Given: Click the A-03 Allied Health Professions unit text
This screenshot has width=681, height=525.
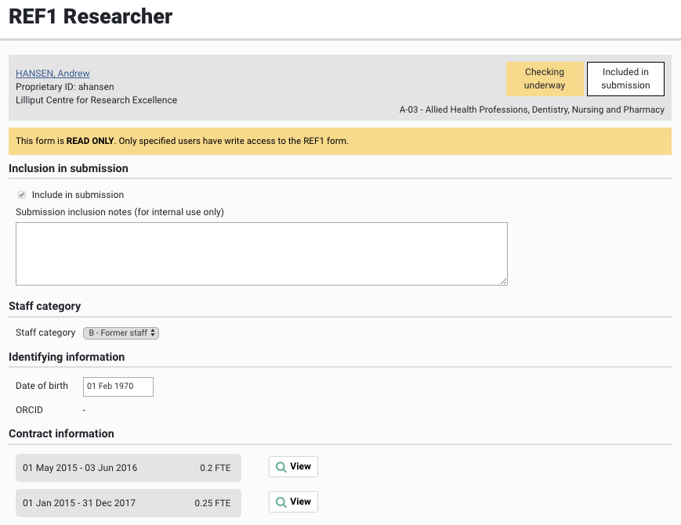Looking at the screenshot, I should coord(531,110).
